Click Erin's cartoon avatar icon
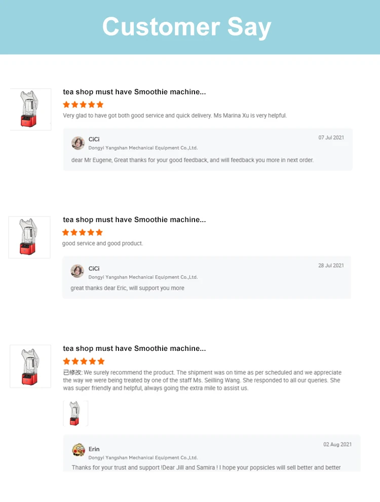This screenshot has width=380, height=502. [79, 450]
